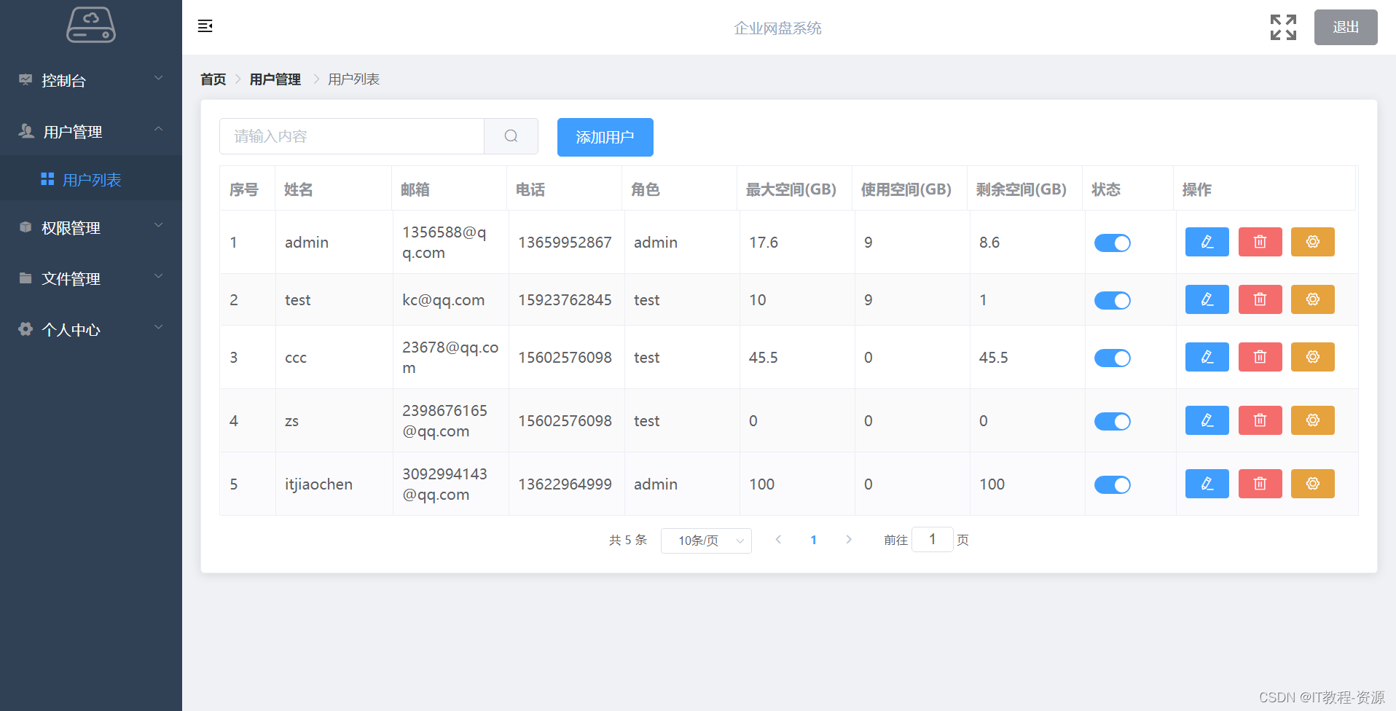The width and height of the screenshot is (1396, 711).
Task: Toggle status switch for user ccc
Action: click(x=1112, y=358)
